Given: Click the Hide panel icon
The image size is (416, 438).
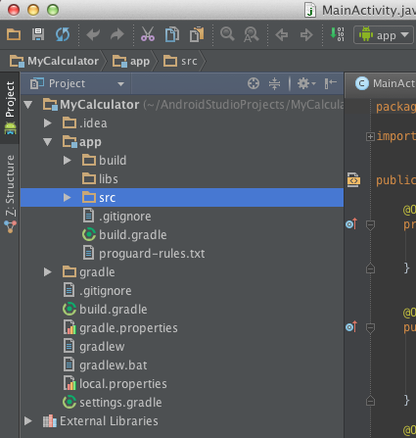Looking at the screenshot, I should 330,83.
